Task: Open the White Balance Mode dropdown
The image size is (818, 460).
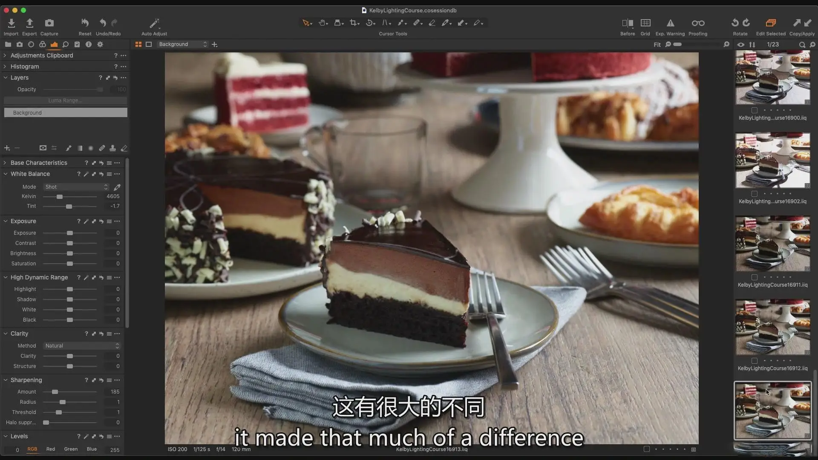Action: click(x=76, y=187)
